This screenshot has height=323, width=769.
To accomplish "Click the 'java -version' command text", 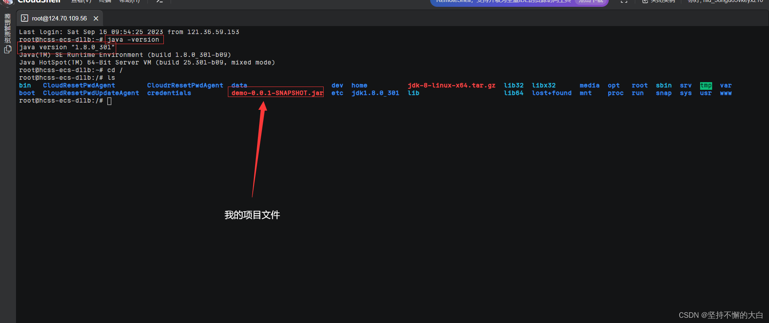I will click(133, 40).
